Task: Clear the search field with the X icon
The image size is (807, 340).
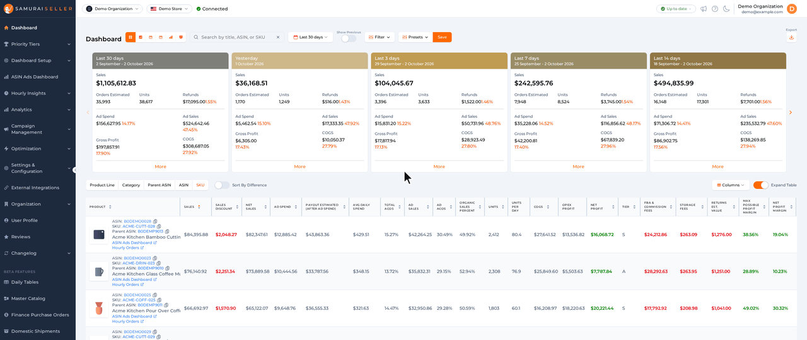Action: tap(277, 37)
